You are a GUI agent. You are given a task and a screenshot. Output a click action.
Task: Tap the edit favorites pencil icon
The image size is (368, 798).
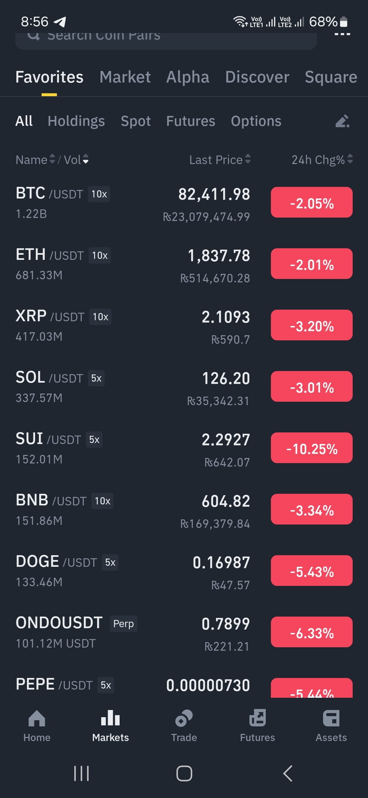pyautogui.click(x=342, y=121)
